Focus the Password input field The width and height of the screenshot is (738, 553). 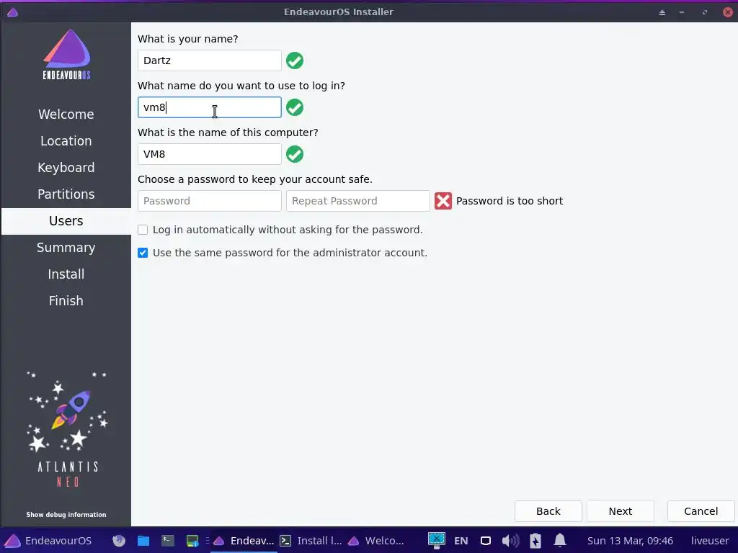(210, 201)
